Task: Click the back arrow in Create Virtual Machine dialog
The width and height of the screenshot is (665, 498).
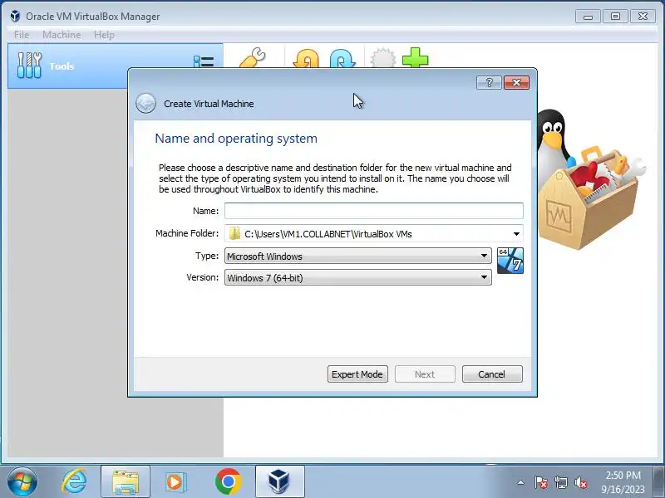Action: [x=145, y=103]
